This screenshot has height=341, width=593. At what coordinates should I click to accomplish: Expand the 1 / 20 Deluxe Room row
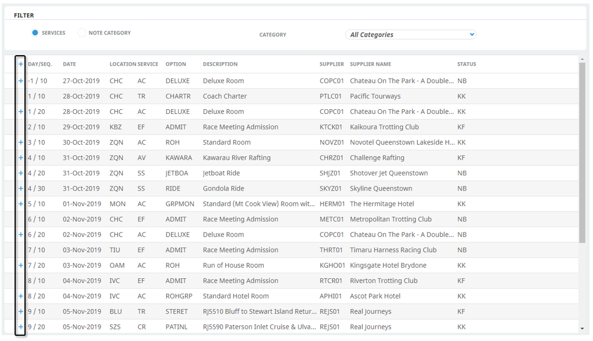coord(21,112)
